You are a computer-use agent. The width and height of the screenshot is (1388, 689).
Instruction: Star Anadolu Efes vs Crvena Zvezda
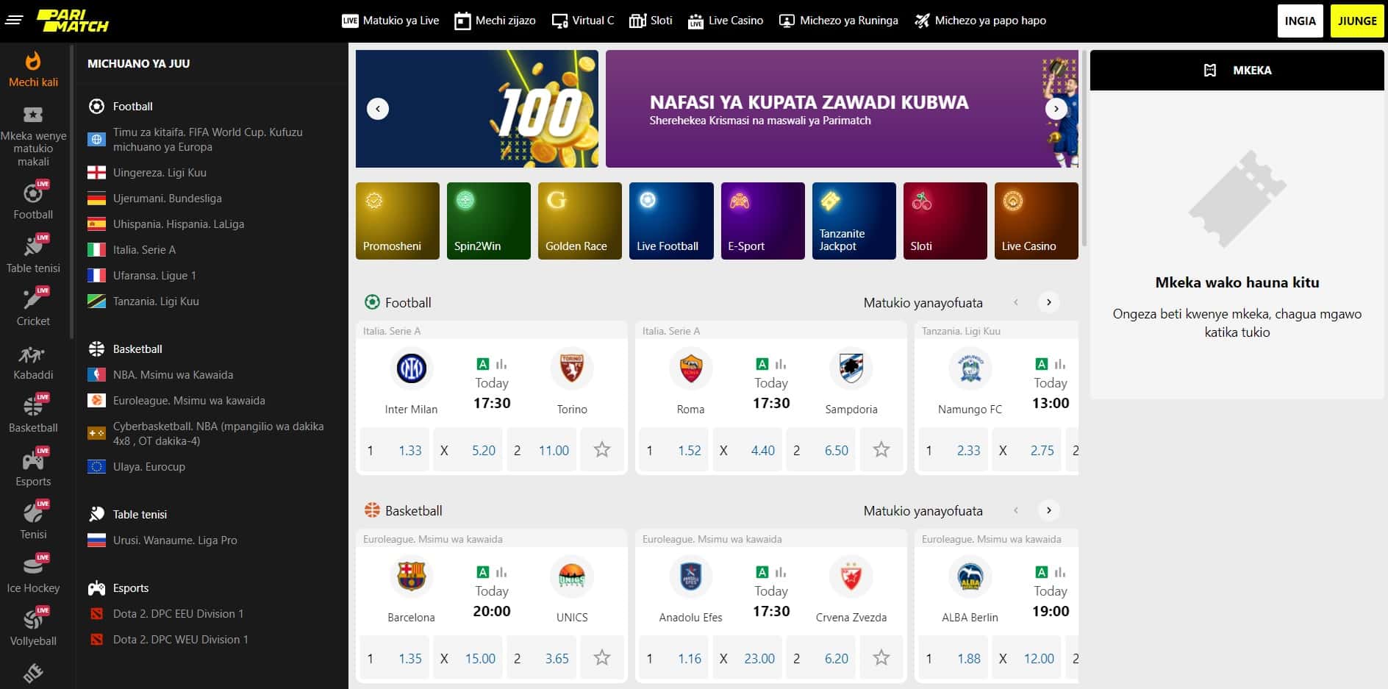tap(881, 658)
